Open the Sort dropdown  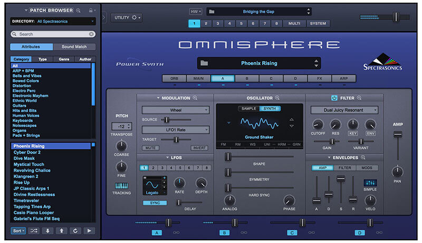click(18, 231)
